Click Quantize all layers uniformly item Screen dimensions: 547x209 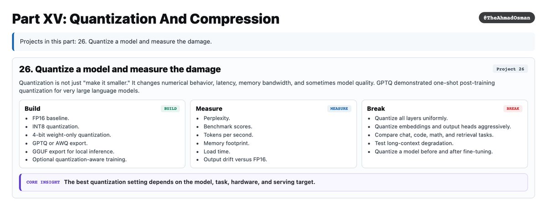pos(411,118)
